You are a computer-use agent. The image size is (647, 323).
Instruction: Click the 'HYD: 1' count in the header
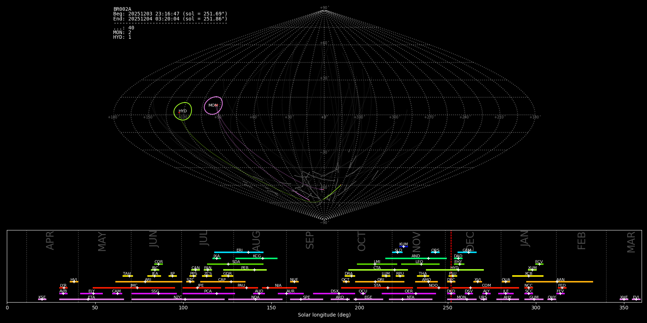point(122,37)
